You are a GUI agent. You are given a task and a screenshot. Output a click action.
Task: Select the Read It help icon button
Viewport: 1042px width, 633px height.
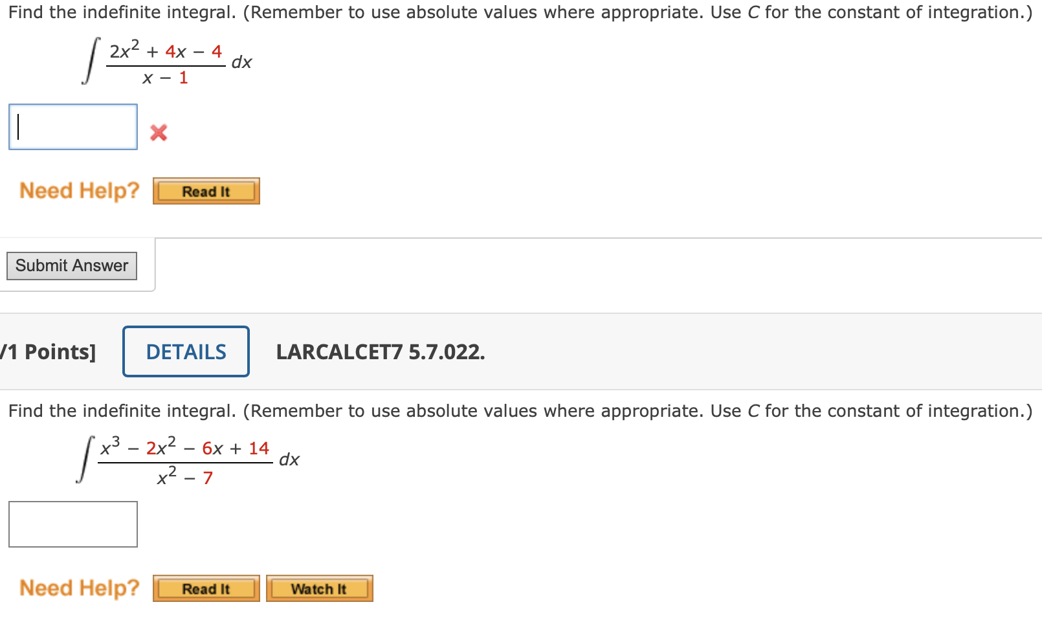pos(206,190)
